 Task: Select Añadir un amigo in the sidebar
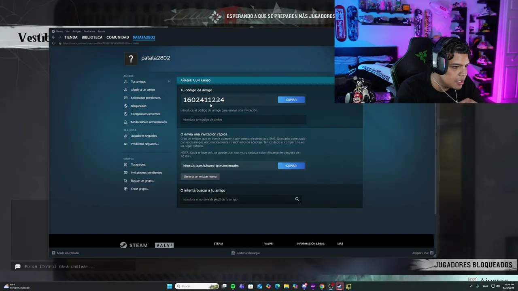point(143,90)
